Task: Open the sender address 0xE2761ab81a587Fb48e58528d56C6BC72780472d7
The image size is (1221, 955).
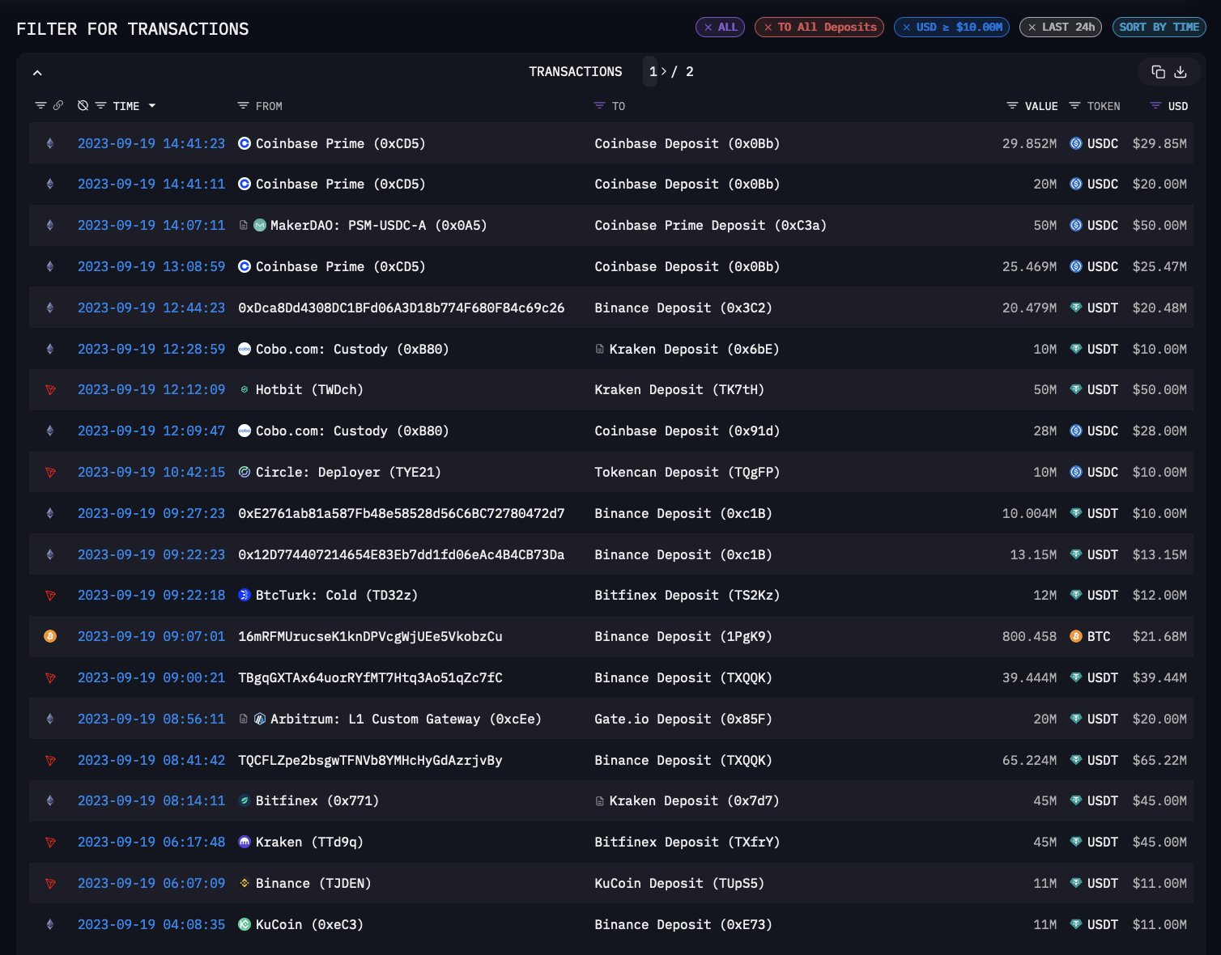Action: 401,513
